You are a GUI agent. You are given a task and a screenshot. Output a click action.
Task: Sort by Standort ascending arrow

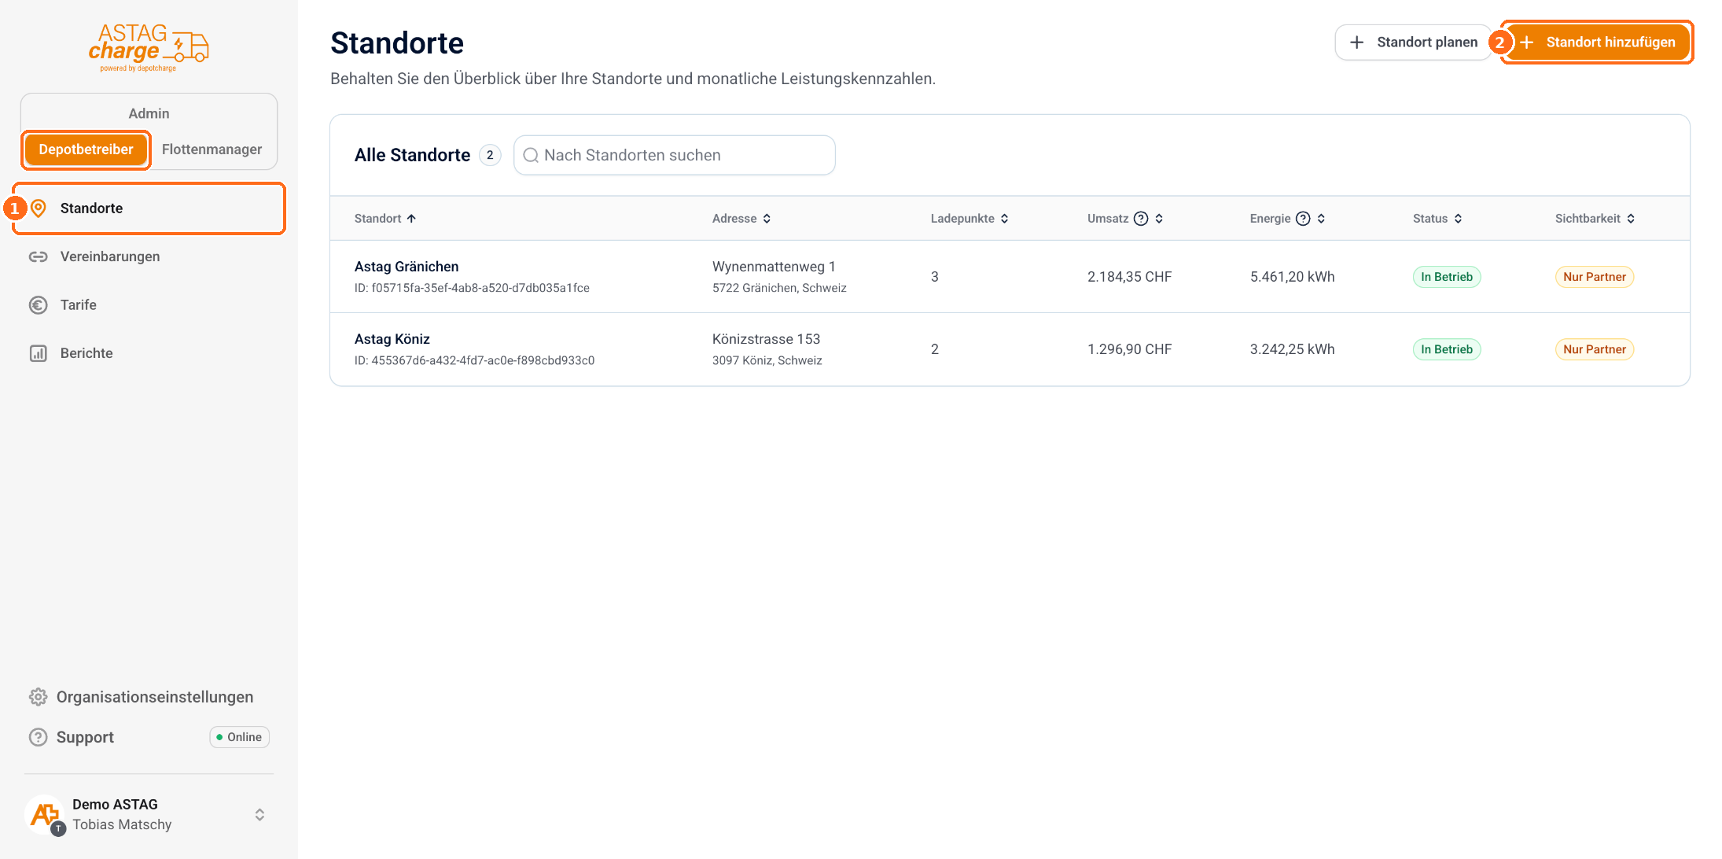(411, 219)
